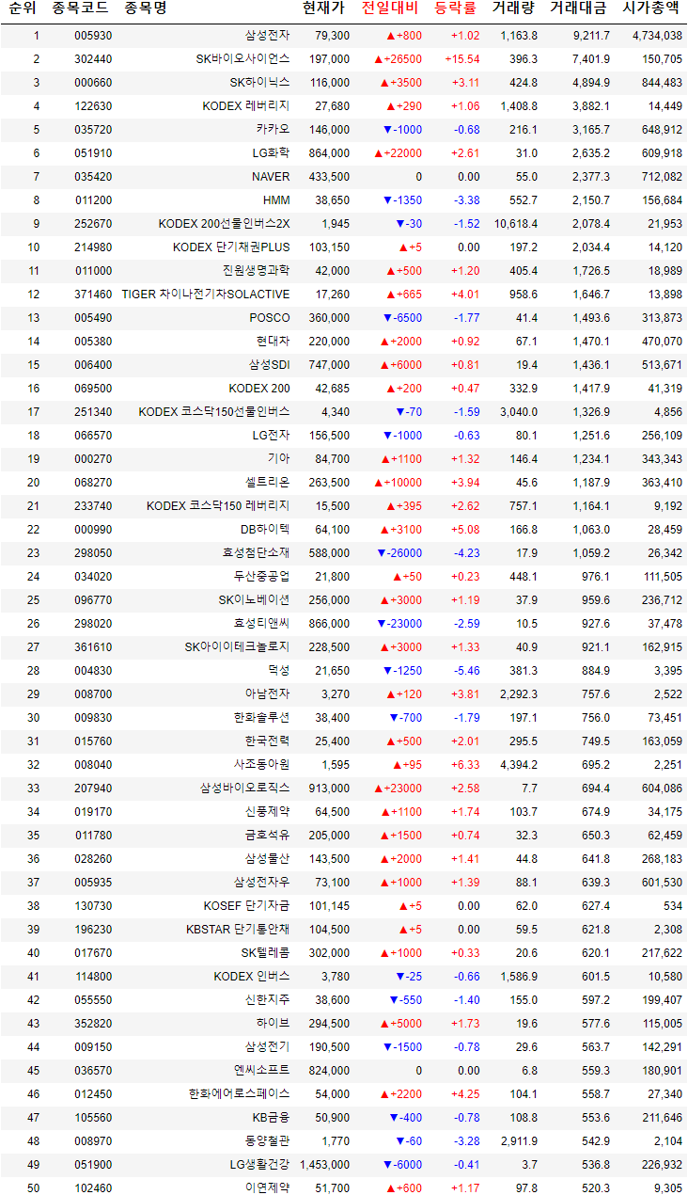The height and width of the screenshot is (1195, 688).
Task: Click KOSEF 단기자금 name
Action: (x=247, y=906)
